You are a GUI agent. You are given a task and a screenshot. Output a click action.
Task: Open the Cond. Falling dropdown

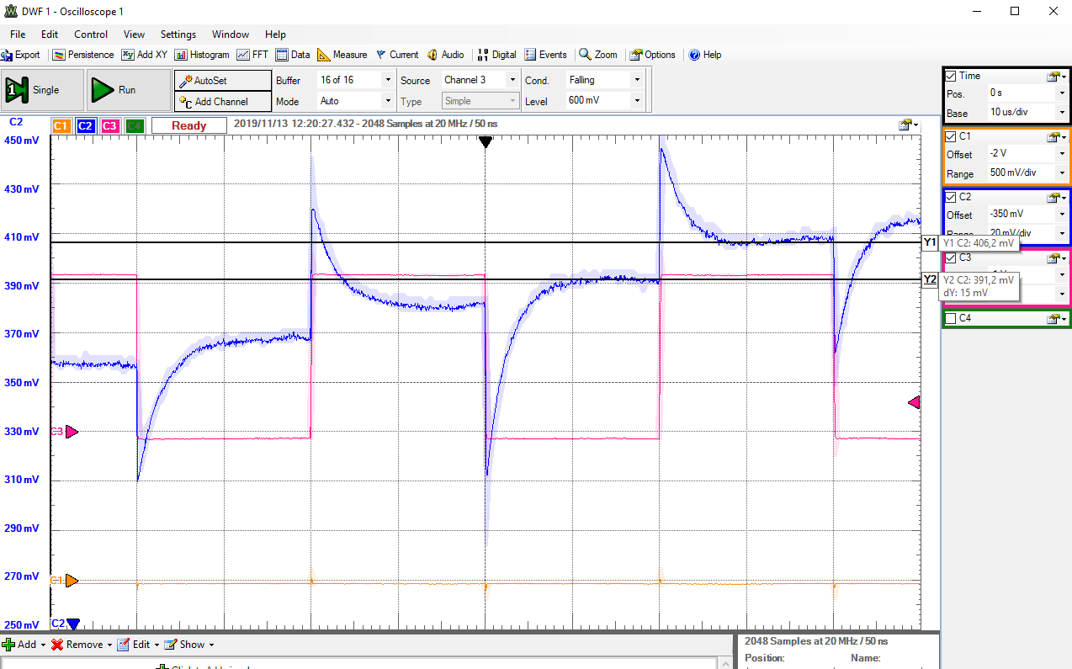coord(636,80)
